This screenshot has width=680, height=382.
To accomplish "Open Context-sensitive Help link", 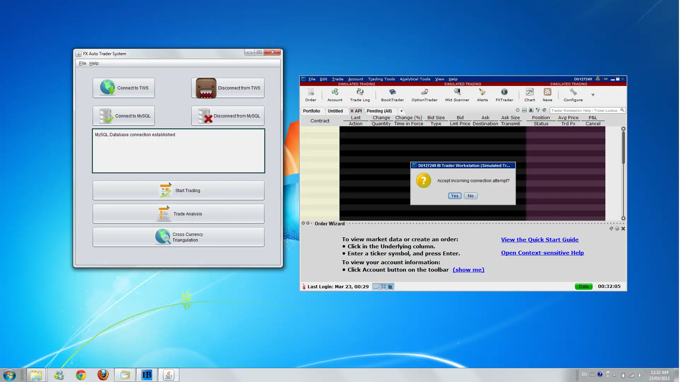I will point(542,252).
